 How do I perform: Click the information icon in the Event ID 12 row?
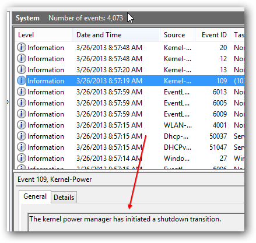pos(22,58)
